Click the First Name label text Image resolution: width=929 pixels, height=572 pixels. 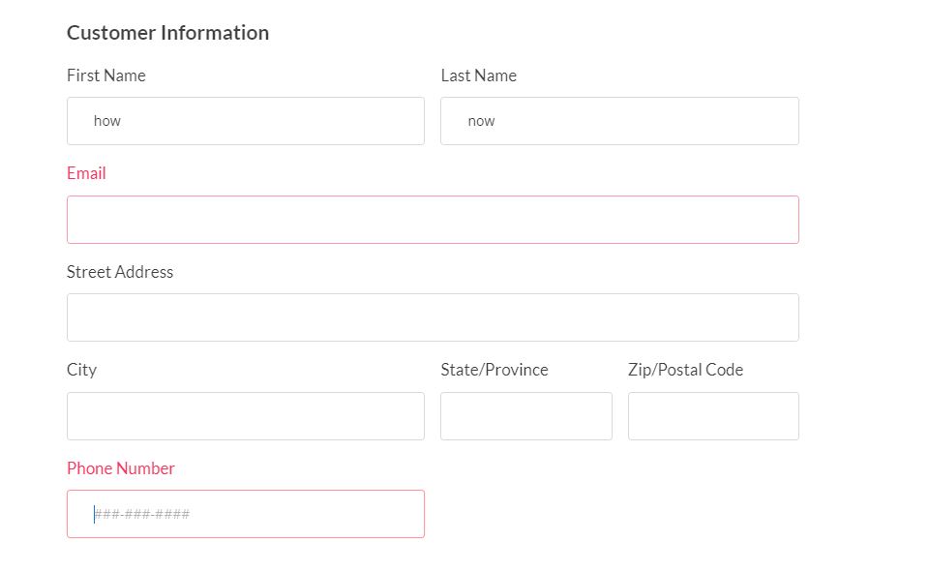[106, 75]
